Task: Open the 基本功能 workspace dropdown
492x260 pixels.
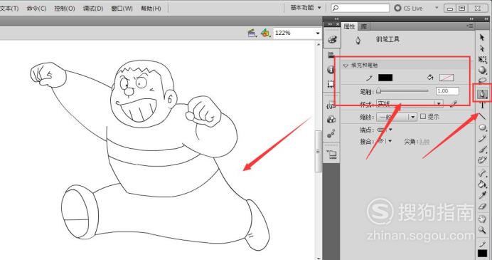Action: click(x=306, y=8)
